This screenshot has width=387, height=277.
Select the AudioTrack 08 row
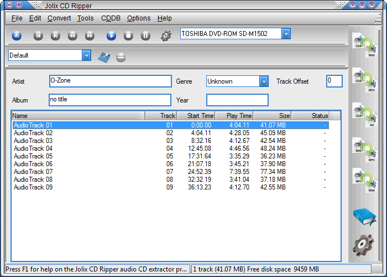click(x=170, y=179)
